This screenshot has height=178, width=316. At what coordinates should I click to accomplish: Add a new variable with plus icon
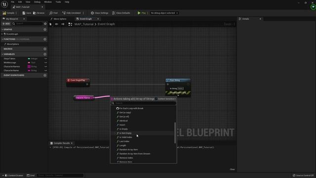point(45,54)
